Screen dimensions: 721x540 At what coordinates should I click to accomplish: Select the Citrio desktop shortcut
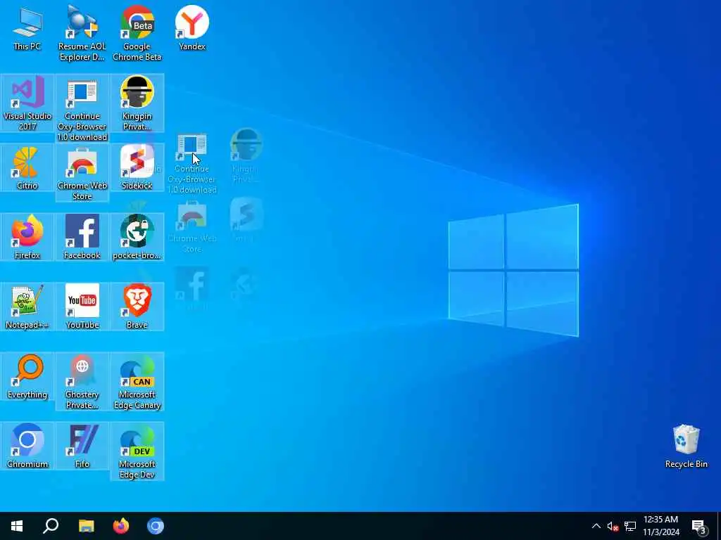tap(27, 167)
